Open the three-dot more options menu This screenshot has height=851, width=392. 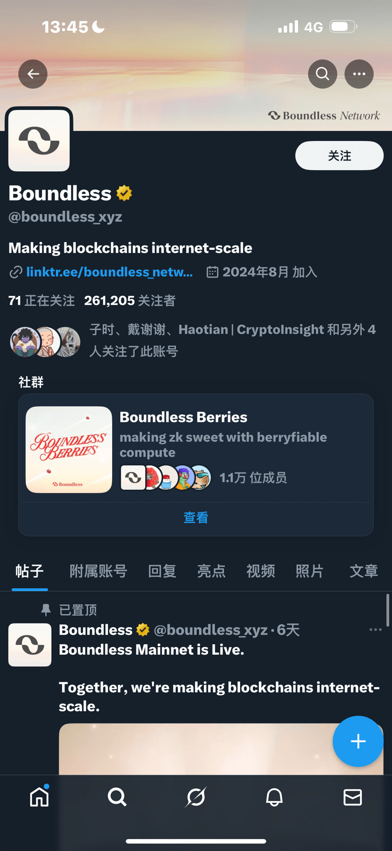(359, 74)
